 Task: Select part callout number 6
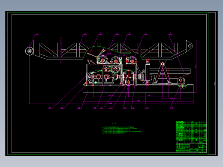[x=146, y=33]
